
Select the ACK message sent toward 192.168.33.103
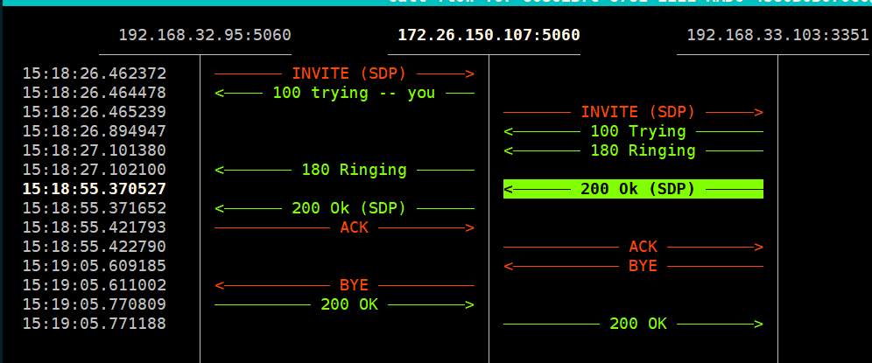(x=643, y=247)
